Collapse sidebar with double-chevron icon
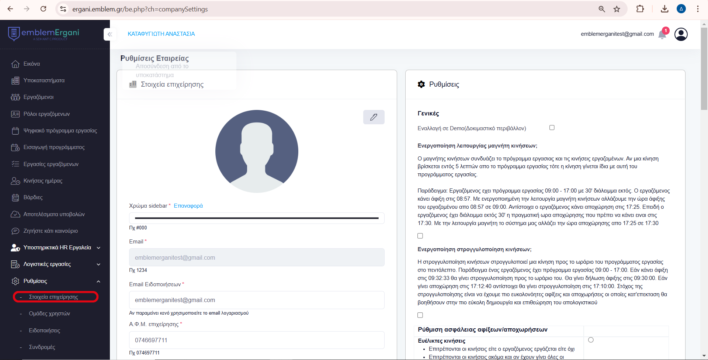The width and height of the screenshot is (708, 360). pos(110,34)
